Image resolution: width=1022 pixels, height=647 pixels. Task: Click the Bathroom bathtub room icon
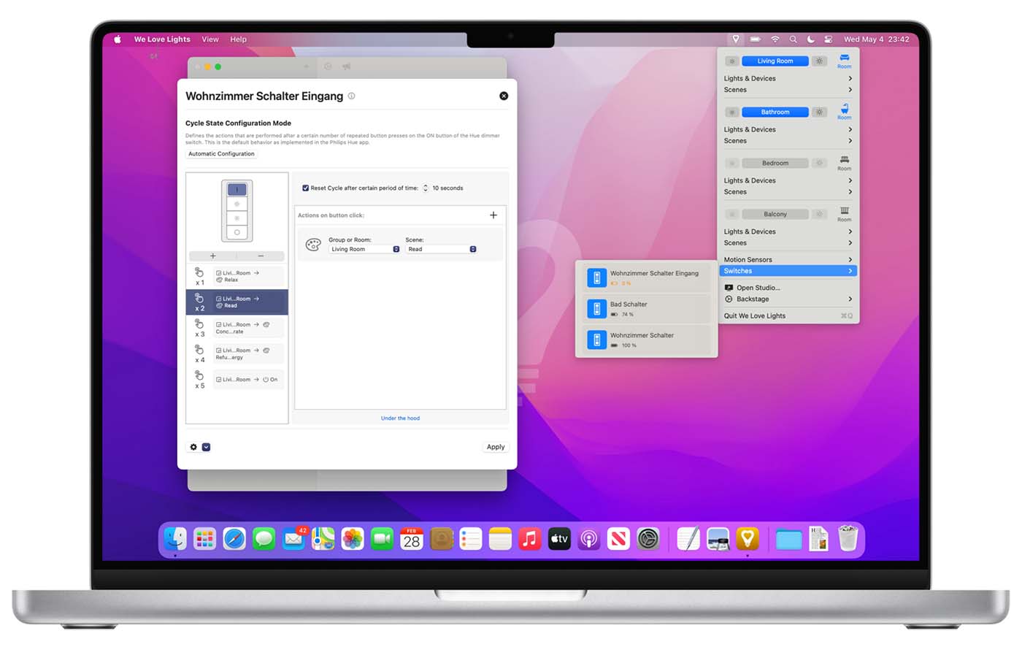click(844, 110)
